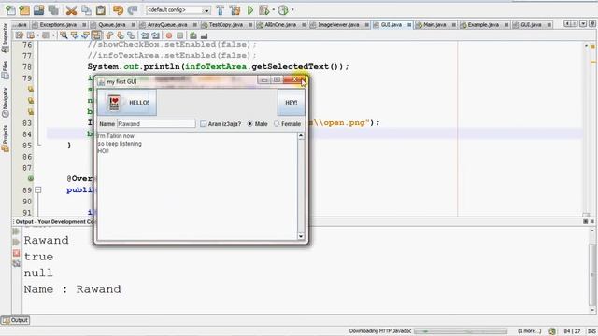Click the toggle highlight search icon in editor toolbar
Screen dimensions: 598x336
coord(96,35)
